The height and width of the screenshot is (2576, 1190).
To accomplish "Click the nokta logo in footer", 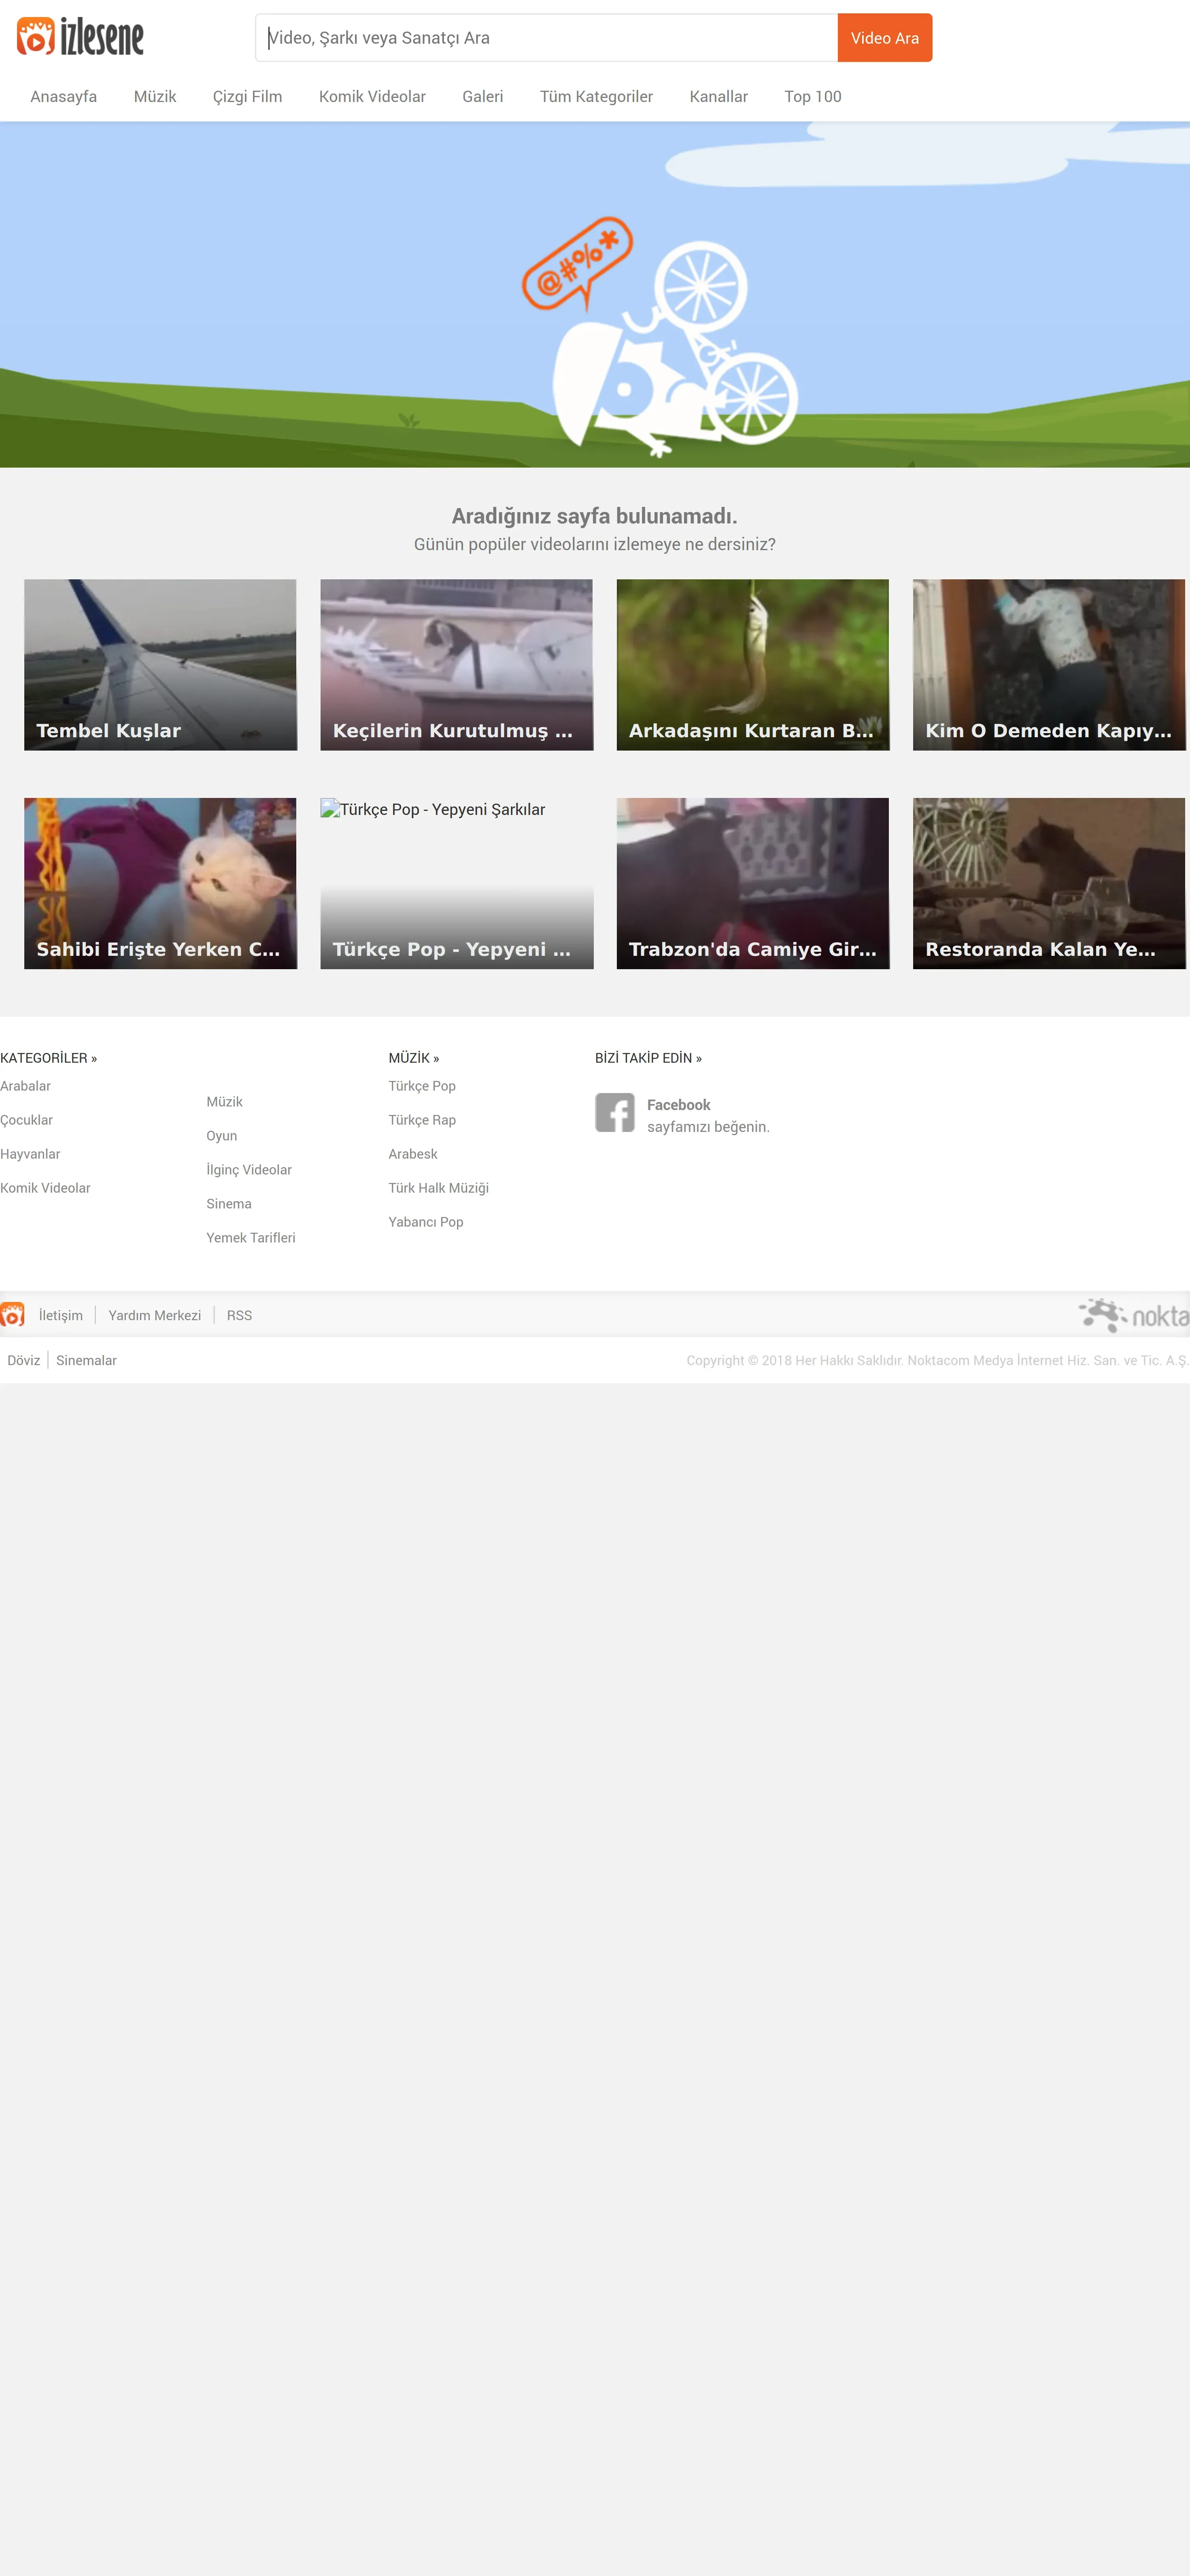I will coord(1135,1315).
